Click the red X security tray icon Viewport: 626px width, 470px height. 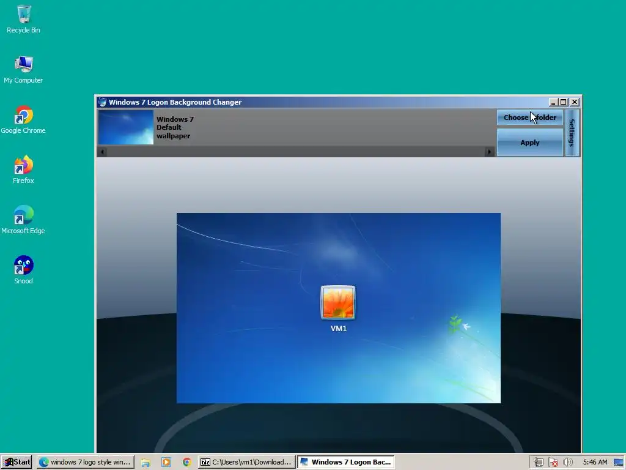pos(553,463)
